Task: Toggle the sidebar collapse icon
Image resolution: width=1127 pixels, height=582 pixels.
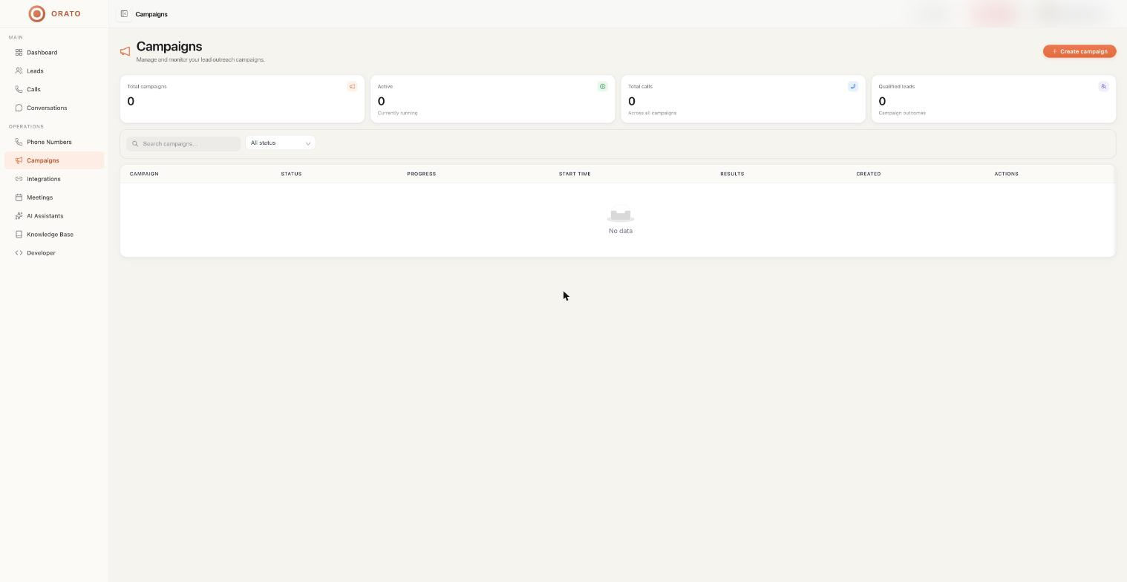Action: coord(124,13)
